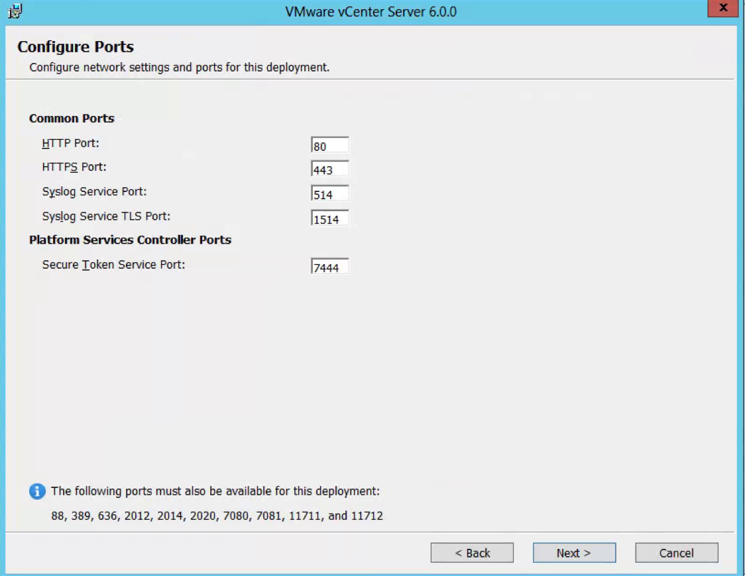Click the Syslog Service TLS Port label
Screen dimensions: 745x576
coord(106,216)
